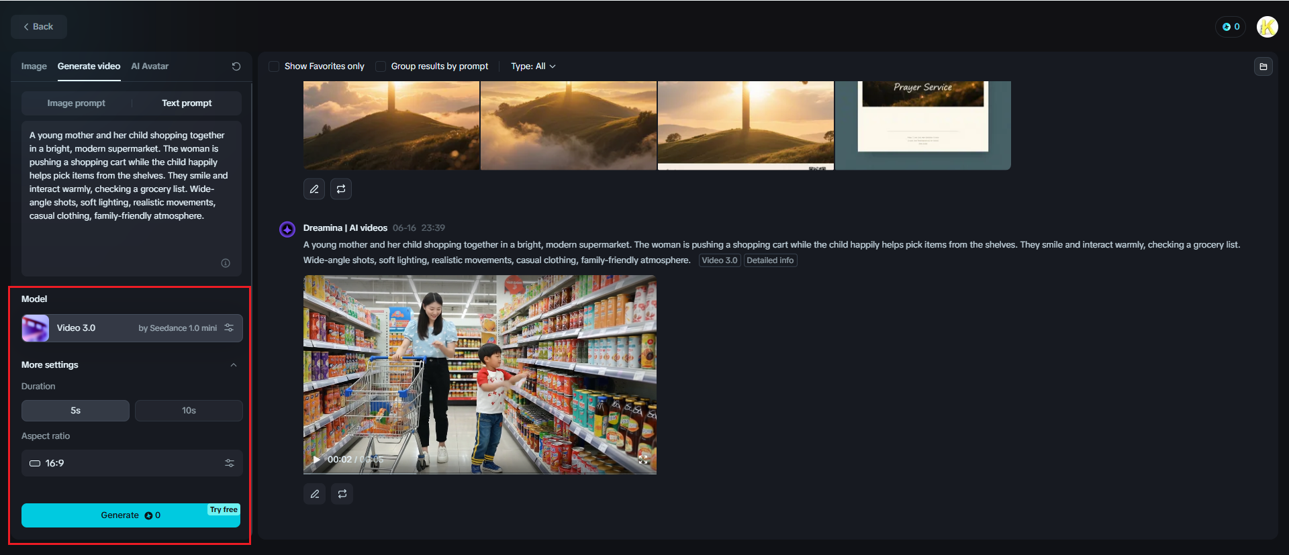Click the model settings sliders icon
This screenshot has height=555, width=1289.
pyautogui.click(x=229, y=328)
